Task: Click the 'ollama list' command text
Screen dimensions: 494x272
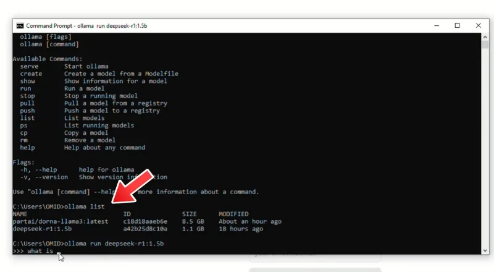Action: click(x=85, y=206)
